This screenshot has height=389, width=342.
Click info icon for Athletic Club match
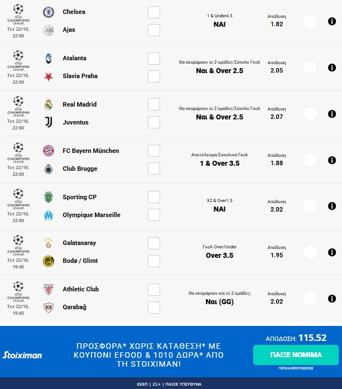[331, 299]
